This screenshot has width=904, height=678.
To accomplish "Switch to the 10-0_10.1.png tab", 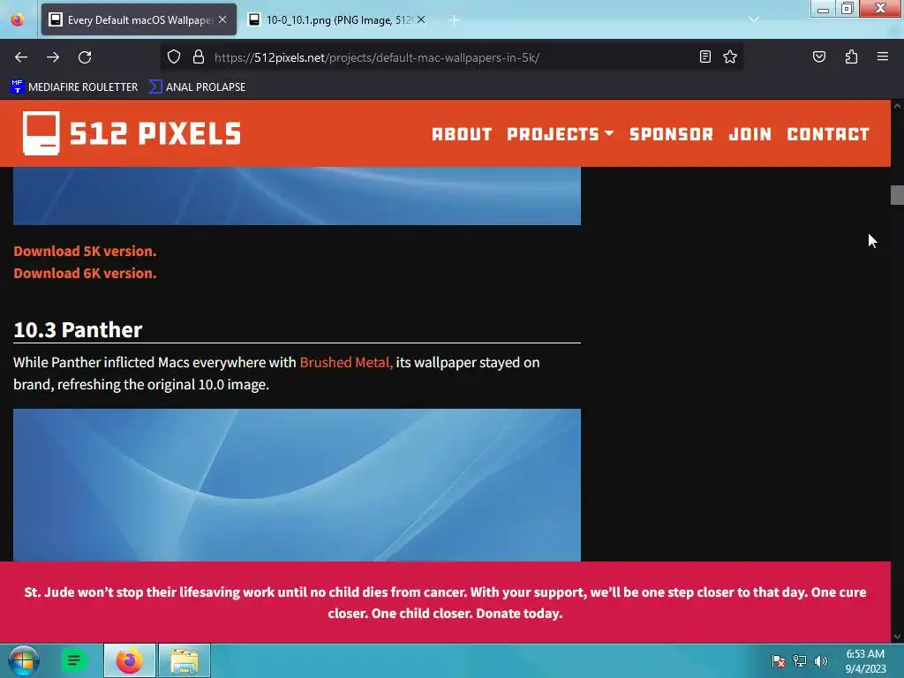I will pyautogui.click(x=338, y=19).
